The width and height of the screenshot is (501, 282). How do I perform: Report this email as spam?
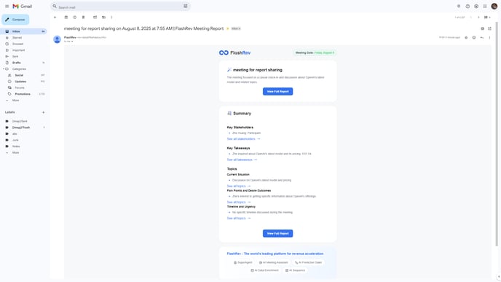(75, 17)
